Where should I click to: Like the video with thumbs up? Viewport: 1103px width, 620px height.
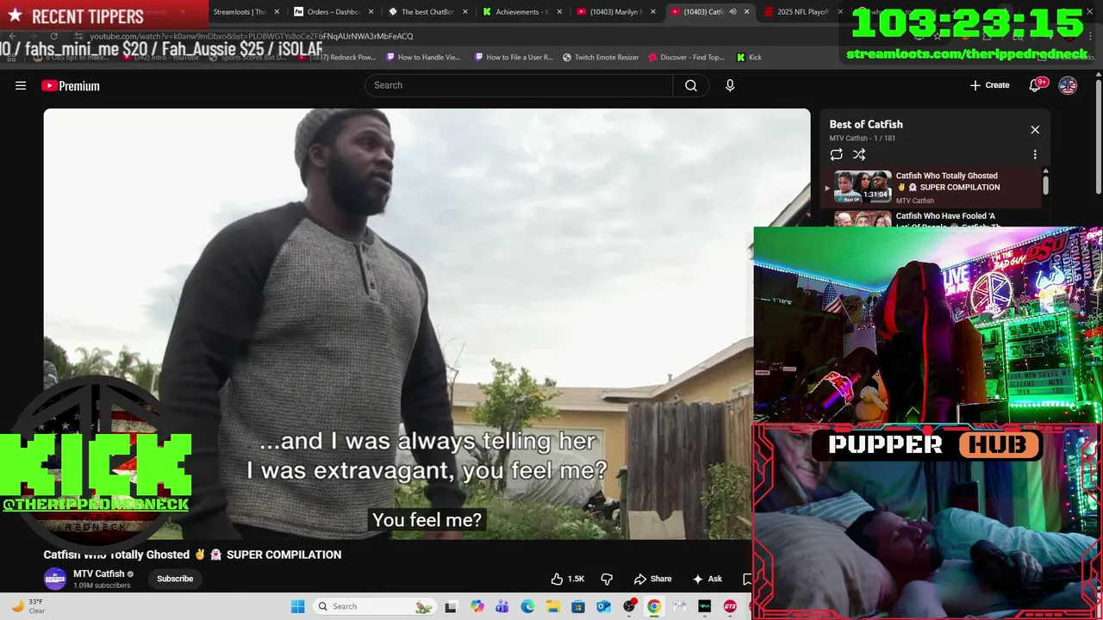pos(568,579)
